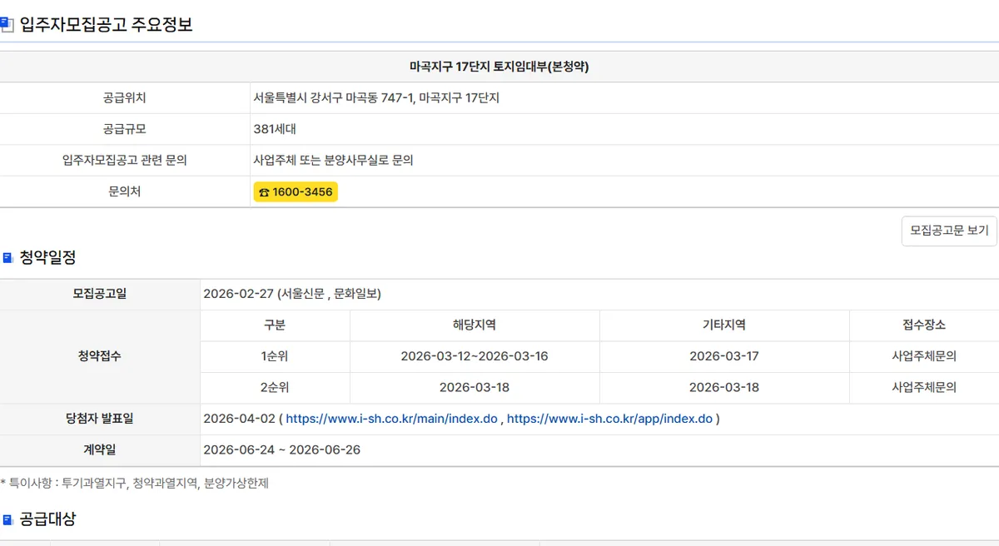Click the 문의처 row label
The image size is (999, 546).
coord(125,191)
